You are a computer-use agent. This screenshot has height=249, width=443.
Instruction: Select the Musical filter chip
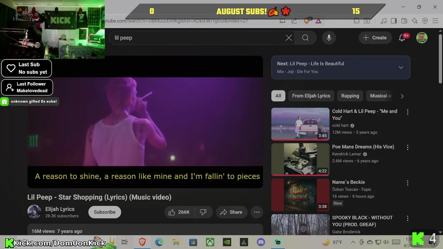tap(381, 96)
